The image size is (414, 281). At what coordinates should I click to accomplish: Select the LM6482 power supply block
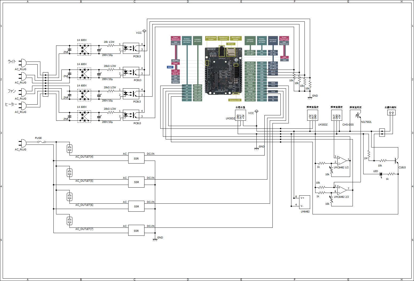pos(304,202)
